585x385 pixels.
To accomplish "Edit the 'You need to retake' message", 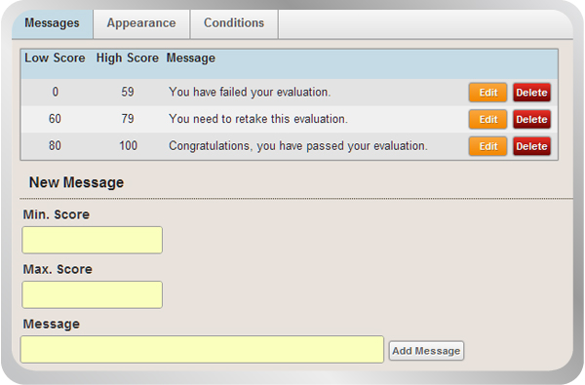I will coord(488,119).
